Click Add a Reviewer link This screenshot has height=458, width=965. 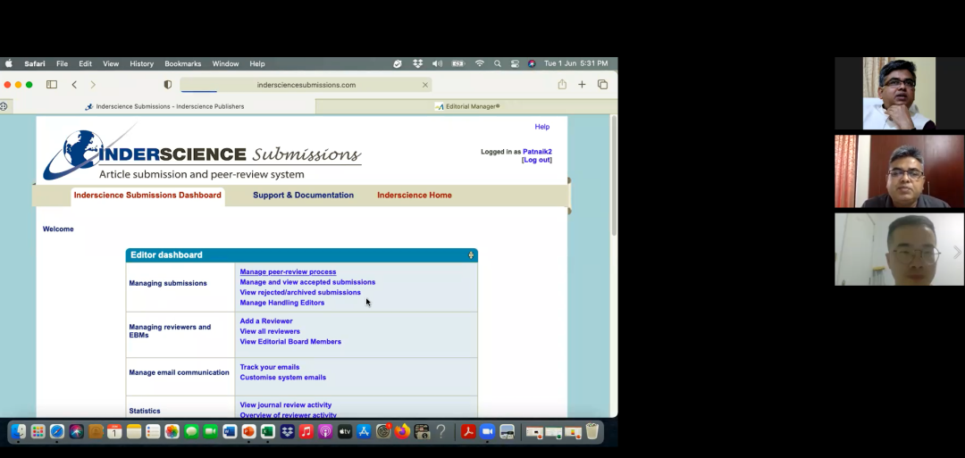(x=266, y=321)
